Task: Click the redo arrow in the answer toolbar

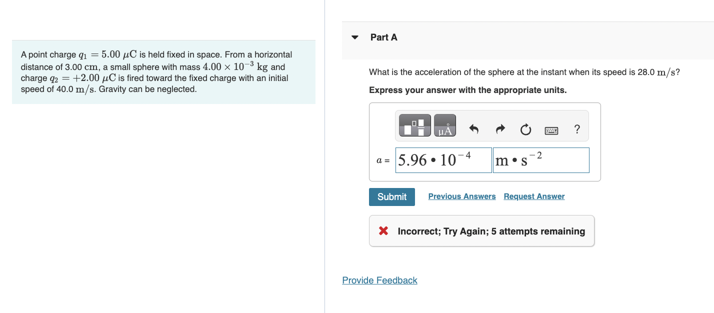Action: coord(500,129)
